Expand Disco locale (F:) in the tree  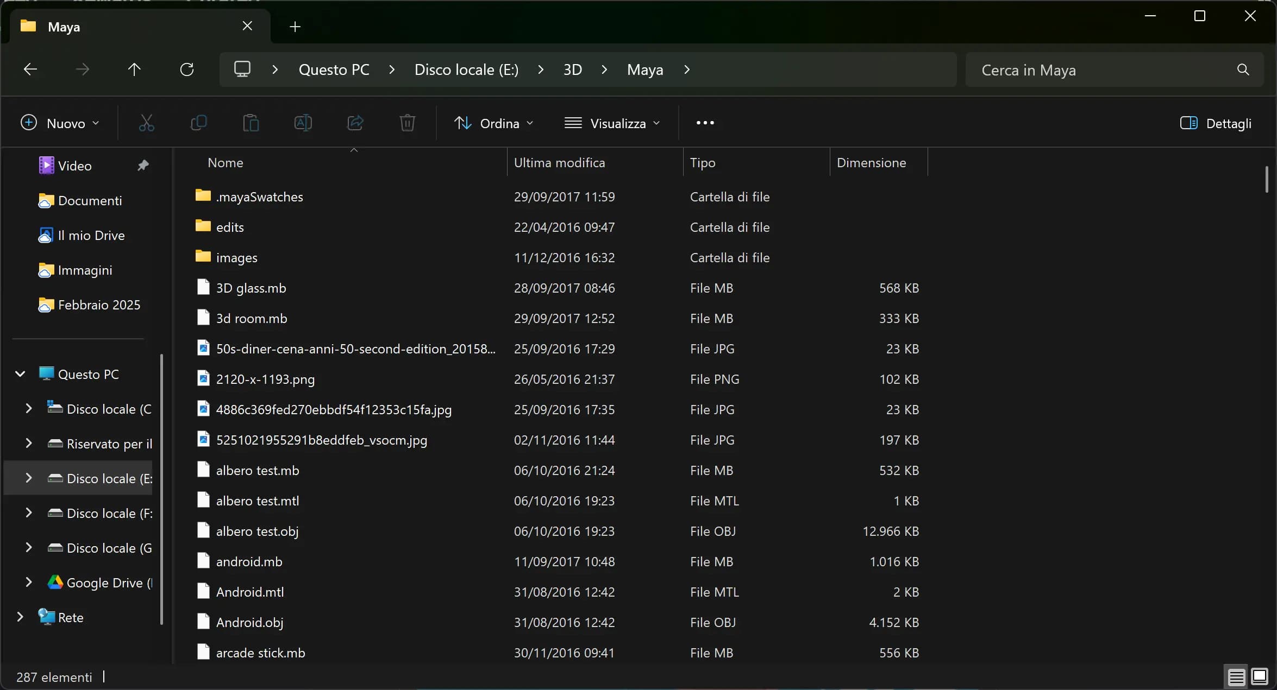(29, 513)
